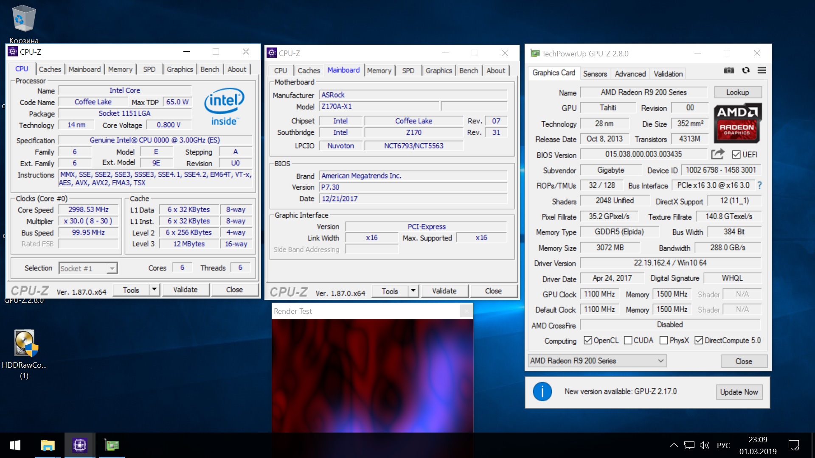Expand the AMD Radeon R9 200 Series dropdown
This screenshot has width=815, height=458.
click(x=660, y=361)
